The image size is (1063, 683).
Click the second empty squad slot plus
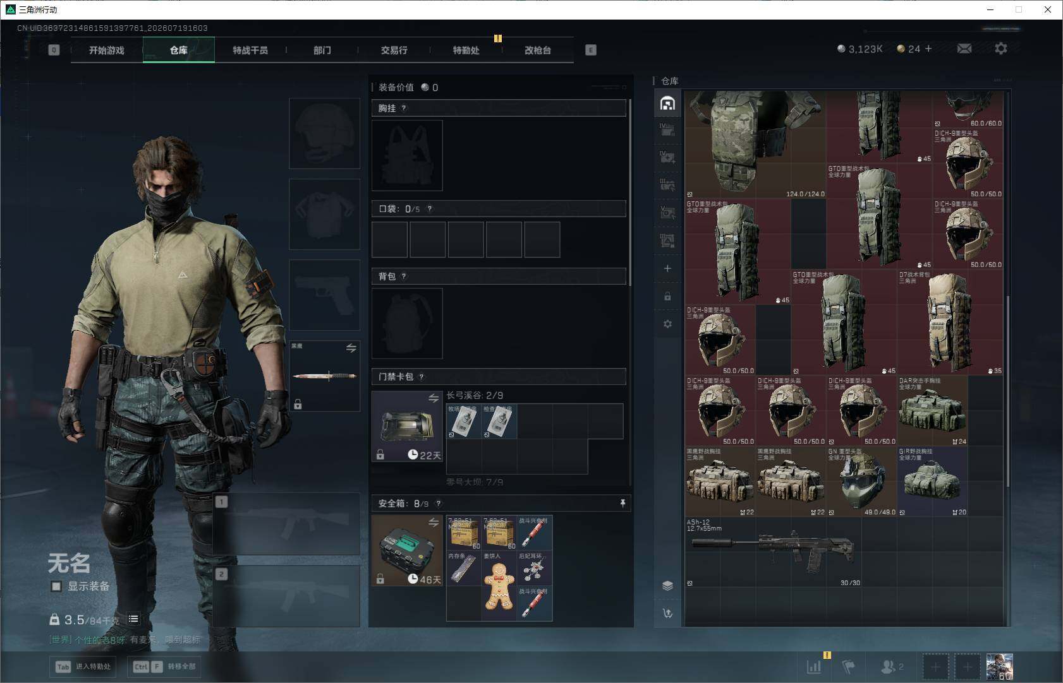(967, 667)
